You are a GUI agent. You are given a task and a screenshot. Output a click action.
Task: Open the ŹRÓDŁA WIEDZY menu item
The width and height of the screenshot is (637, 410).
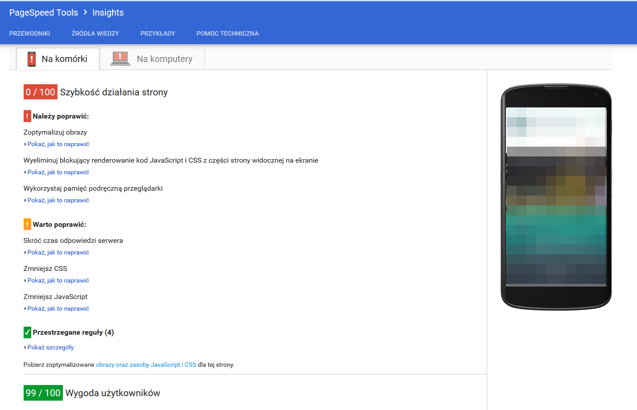pyautogui.click(x=95, y=33)
